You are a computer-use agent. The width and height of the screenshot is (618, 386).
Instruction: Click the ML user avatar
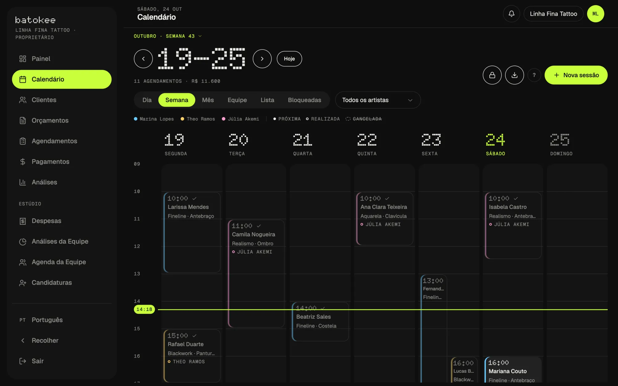(595, 14)
